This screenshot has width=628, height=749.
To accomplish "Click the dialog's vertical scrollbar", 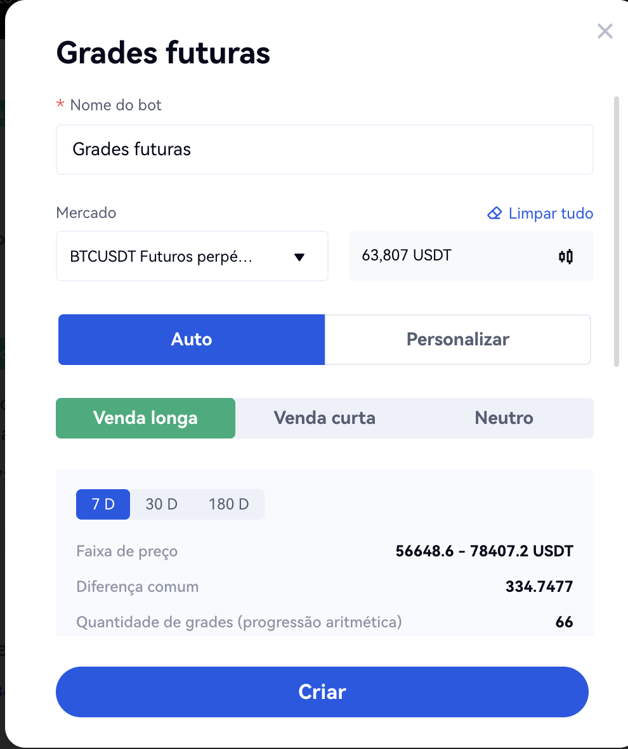I will (616, 231).
